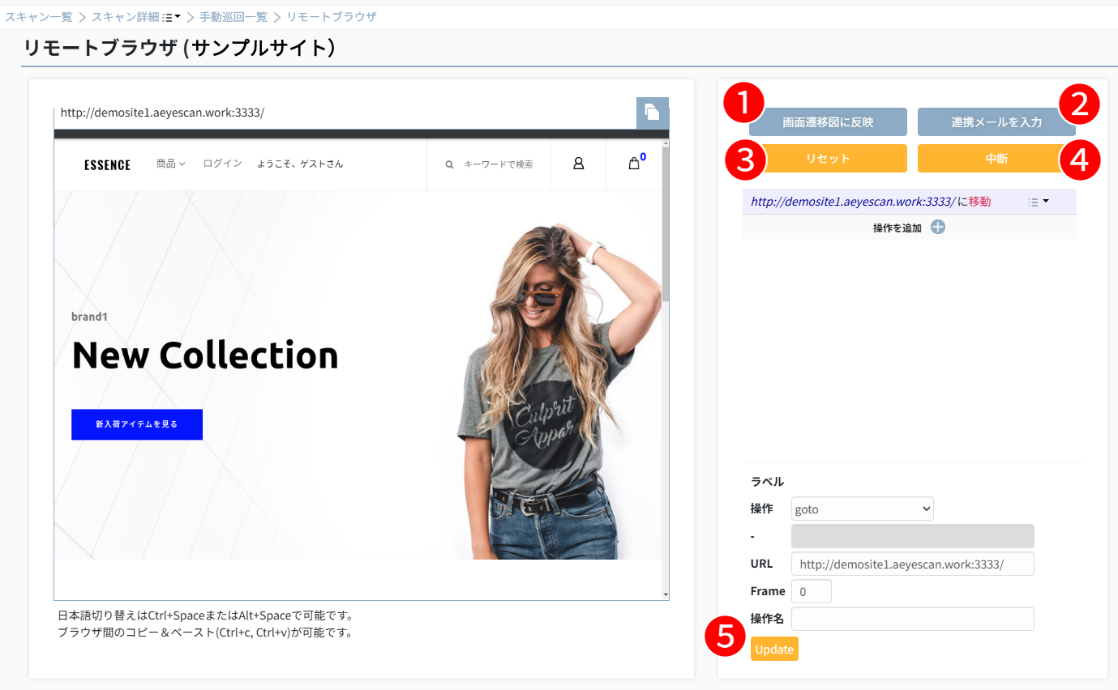Click the ログイン menu item
Viewport: 1118px width, 690px height.
click(222, 164)
